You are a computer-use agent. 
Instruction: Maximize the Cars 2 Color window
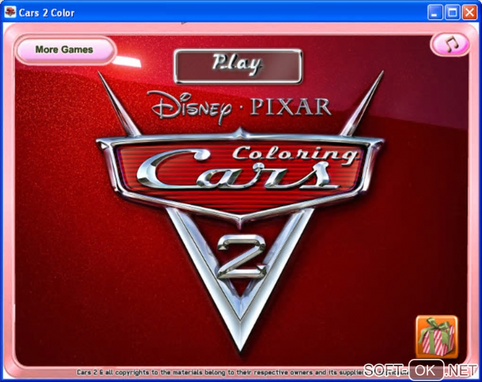click(x=452, y=13)
